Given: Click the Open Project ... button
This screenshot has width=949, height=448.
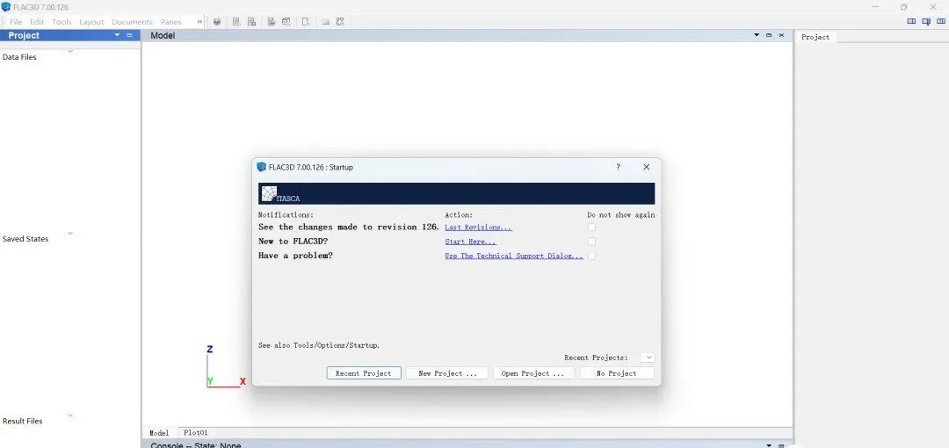Looking at the screenshot, I should [x=533, y=373].
